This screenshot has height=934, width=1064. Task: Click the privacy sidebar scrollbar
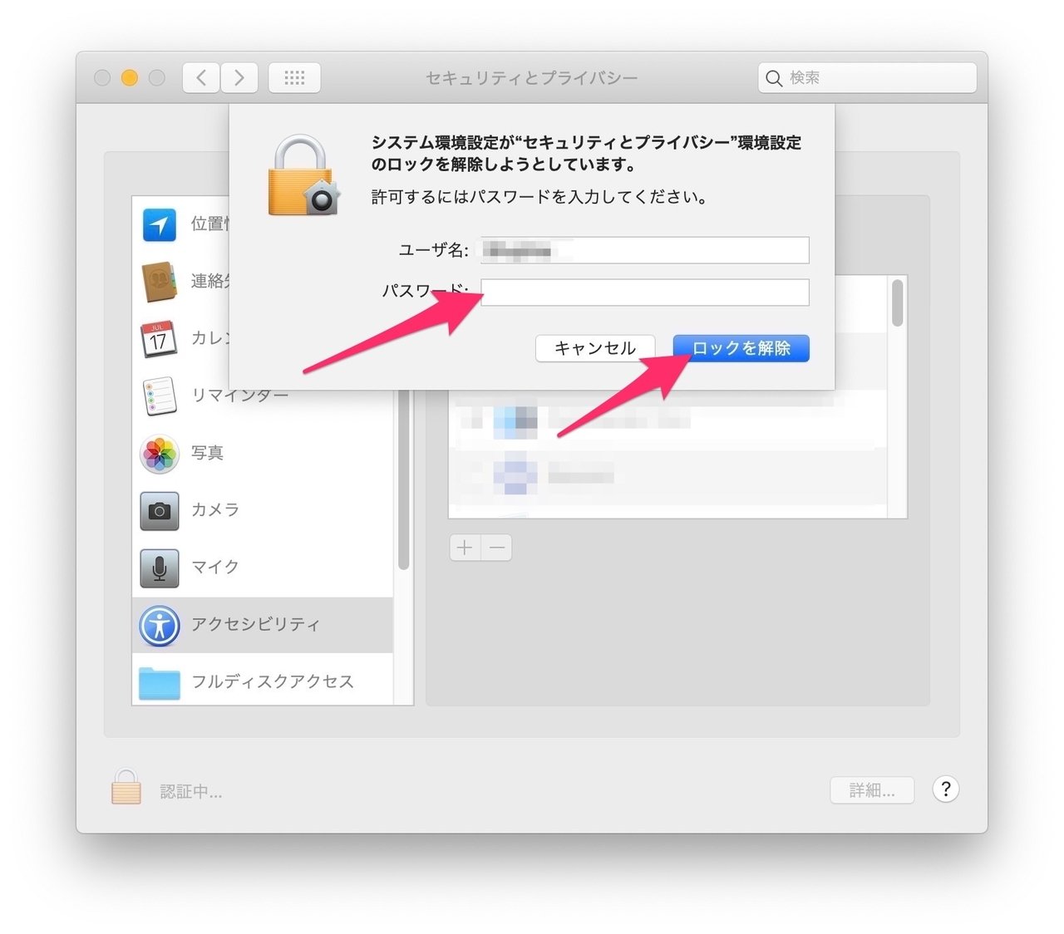404,479
